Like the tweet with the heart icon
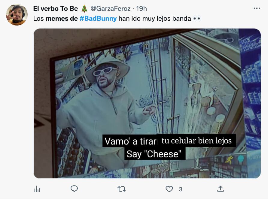The height and width of the screenshot is (200, 268). pos(169,189)
